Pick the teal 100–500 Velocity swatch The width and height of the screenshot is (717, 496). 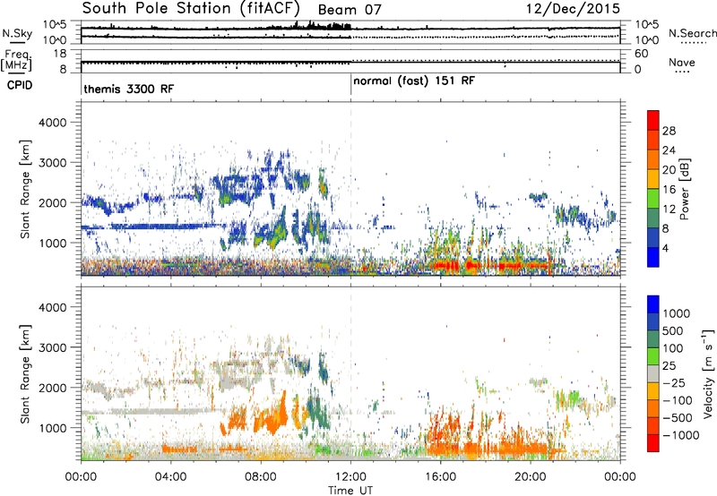tap(653, 339)
